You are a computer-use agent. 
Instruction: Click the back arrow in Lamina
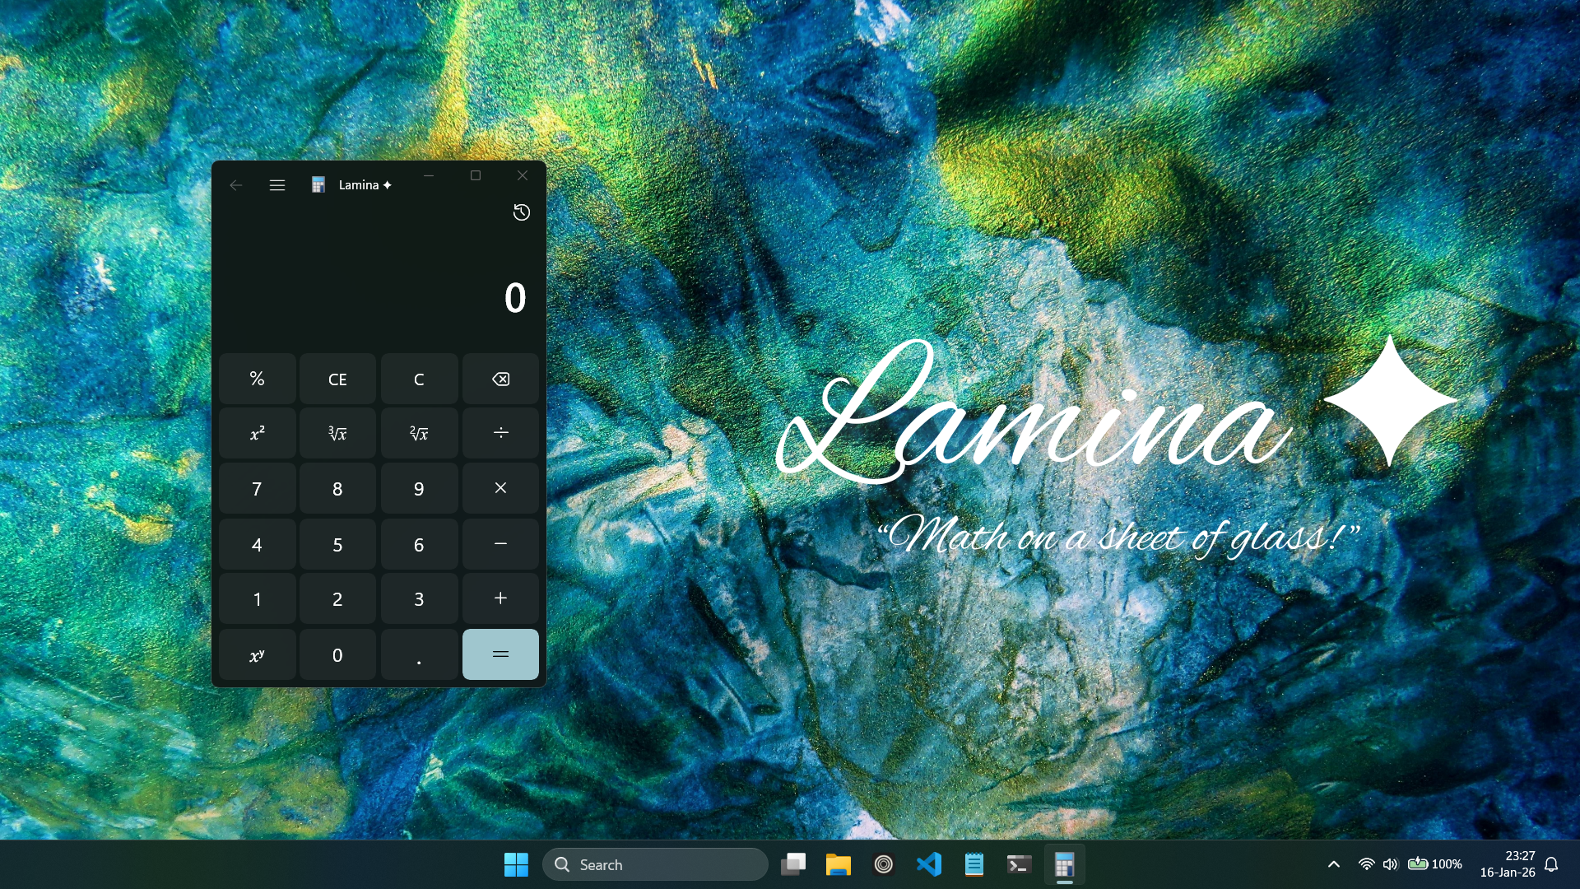click(236, 185)
